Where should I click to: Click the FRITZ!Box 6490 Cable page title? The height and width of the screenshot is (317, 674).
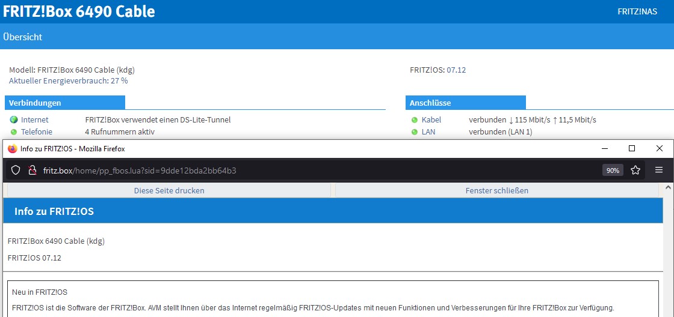[x=79, y=11]
